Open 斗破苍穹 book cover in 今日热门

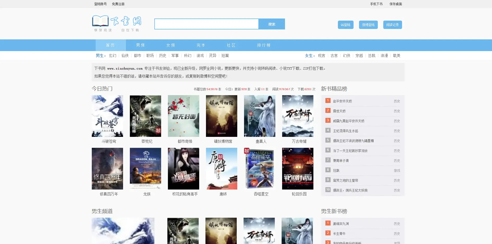tap(107, 116)
